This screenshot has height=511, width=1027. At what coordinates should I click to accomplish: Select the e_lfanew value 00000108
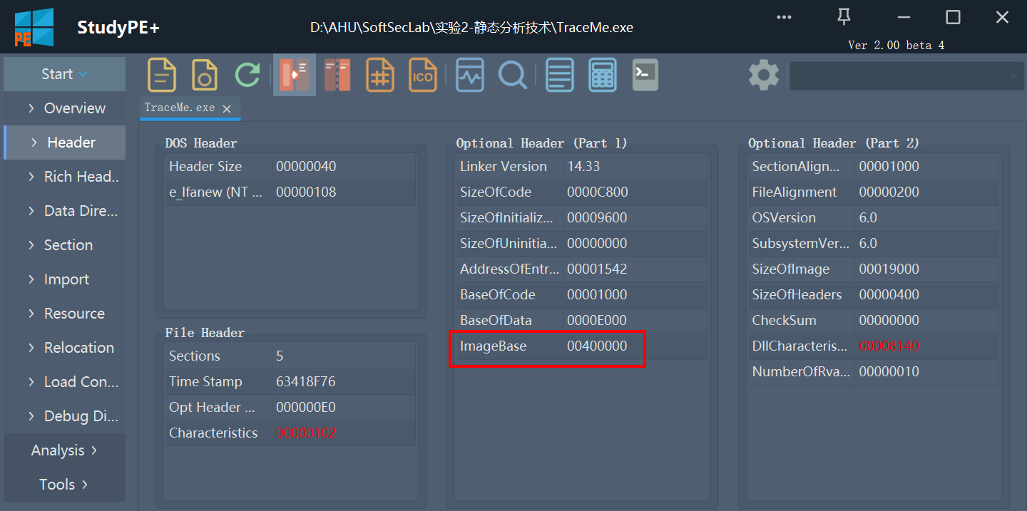[x=306, y=192]
